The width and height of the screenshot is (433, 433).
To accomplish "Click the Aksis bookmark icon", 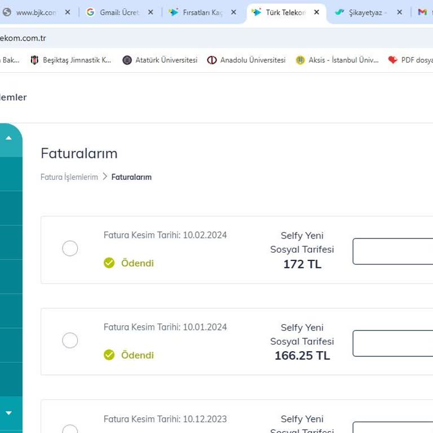I will [x=300, y=60].
